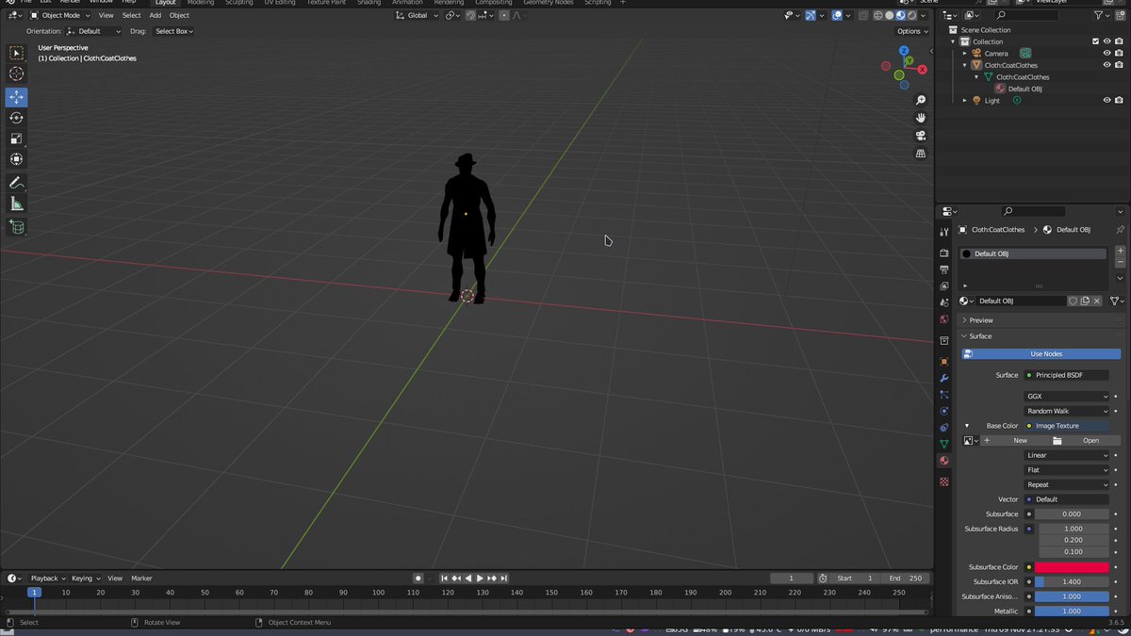The width and height of the screenshot is (1131, 636).
Task: Open Output properties tab
Action: click(x=943, y=269)
